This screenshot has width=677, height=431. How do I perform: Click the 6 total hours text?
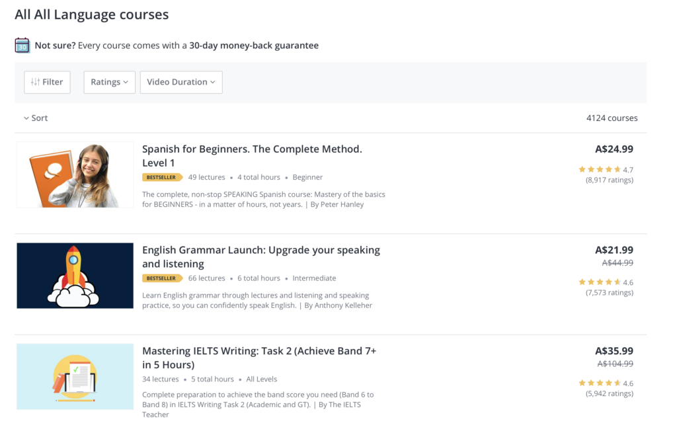pyautogui.click(x=259, y=278)
